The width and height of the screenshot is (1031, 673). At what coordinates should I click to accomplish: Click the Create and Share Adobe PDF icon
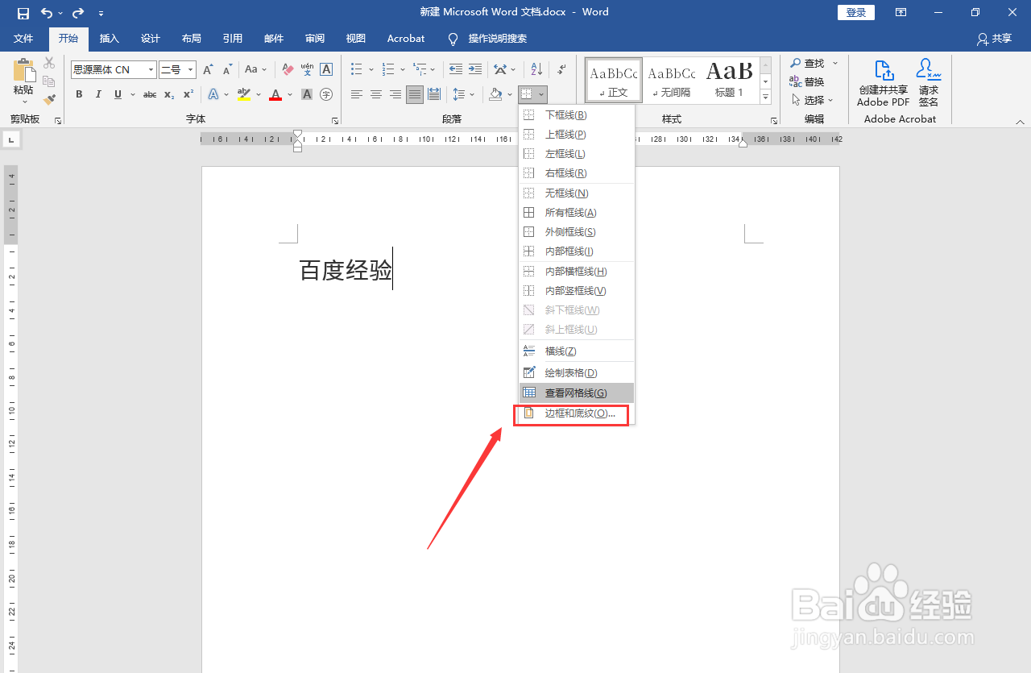point(884,83)
